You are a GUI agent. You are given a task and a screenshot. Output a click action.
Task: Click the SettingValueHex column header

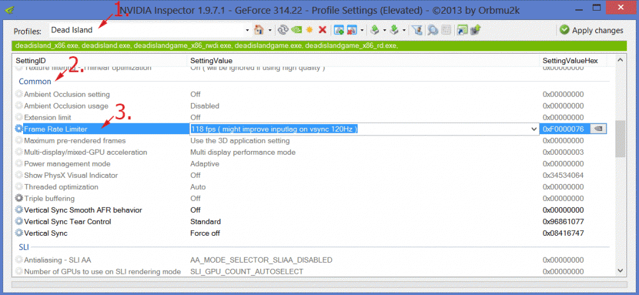coord(570,60)
